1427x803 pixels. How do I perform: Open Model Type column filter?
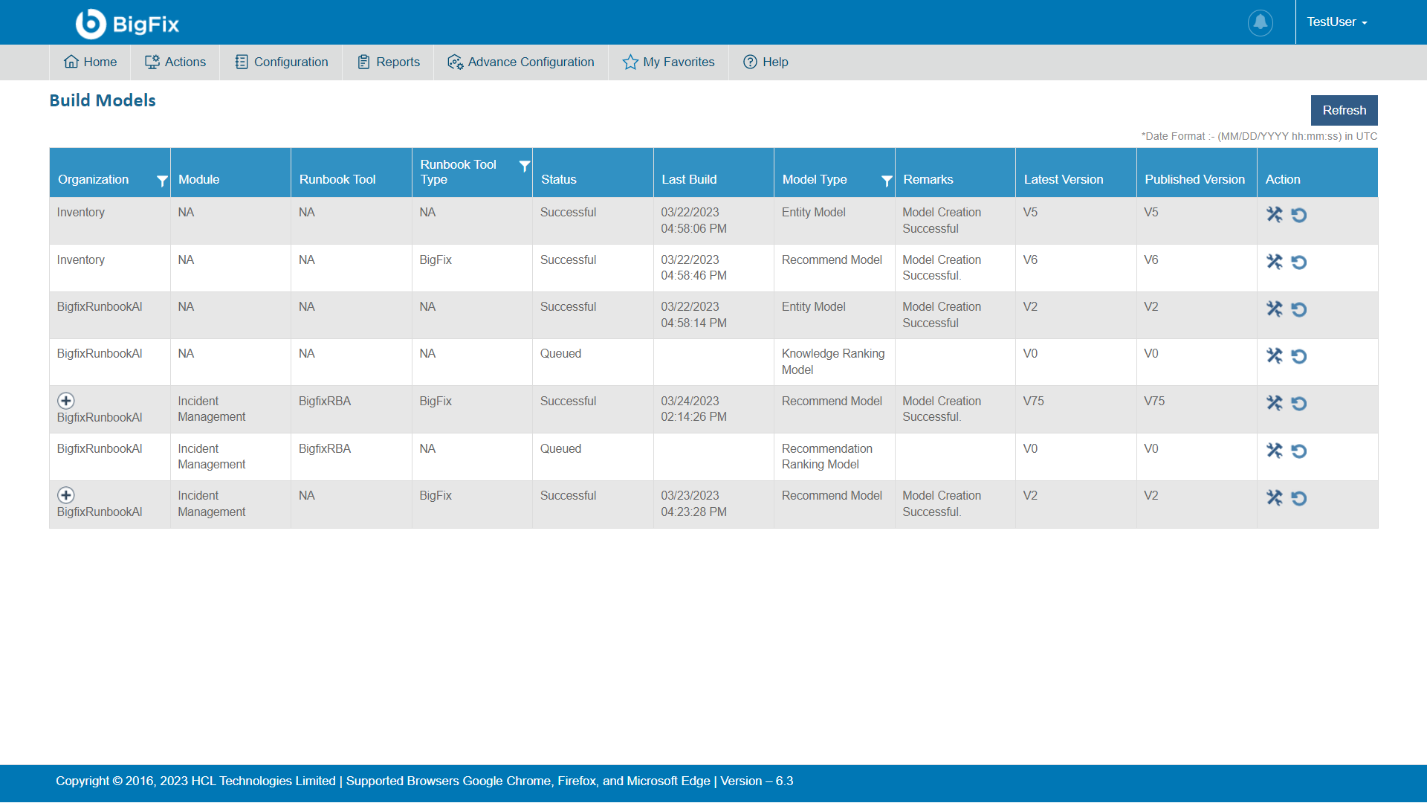886,181
